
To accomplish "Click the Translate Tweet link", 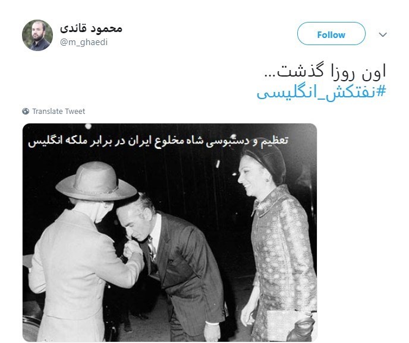I will tap(58, 111).
